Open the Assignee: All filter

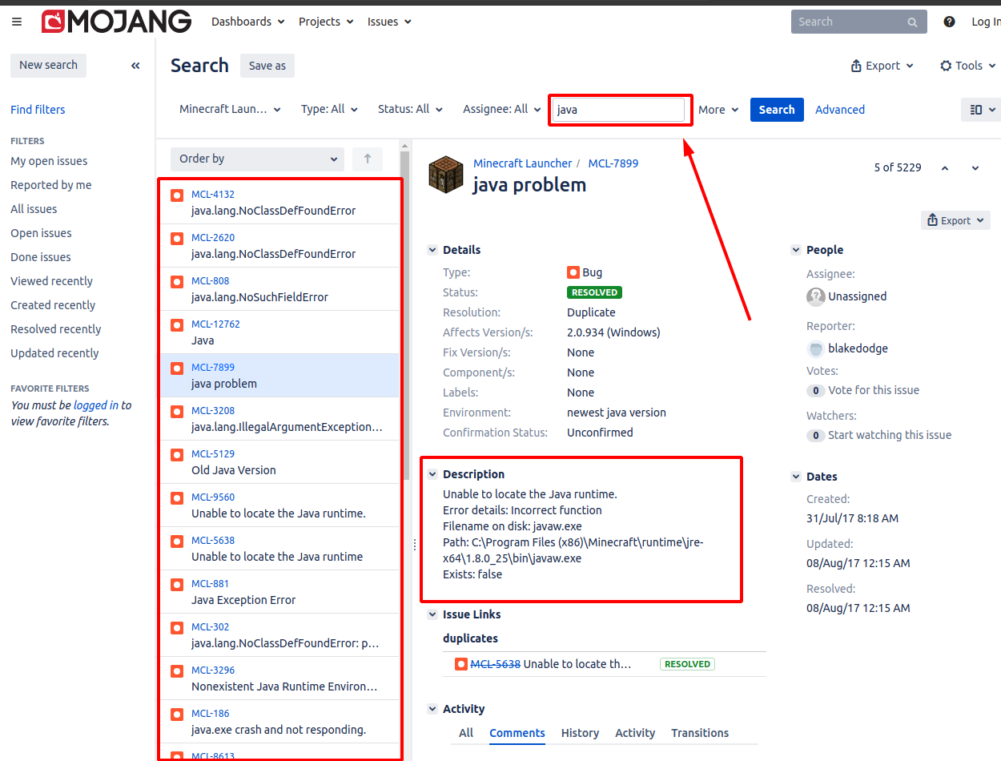[501, 110]
